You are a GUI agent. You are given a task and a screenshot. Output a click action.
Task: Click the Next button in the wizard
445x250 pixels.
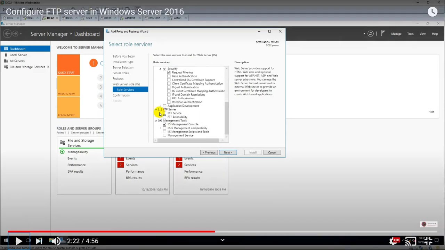228,152
